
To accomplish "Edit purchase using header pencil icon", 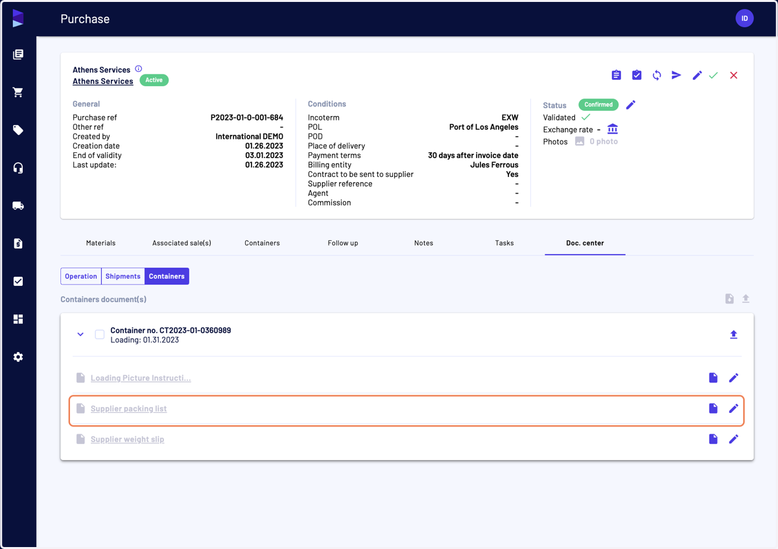I will point(697,75).
